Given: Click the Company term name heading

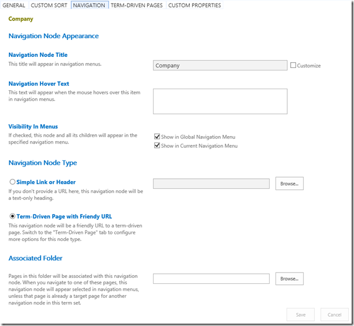Looking at the screenshot, I should click(x=21, y=19).
